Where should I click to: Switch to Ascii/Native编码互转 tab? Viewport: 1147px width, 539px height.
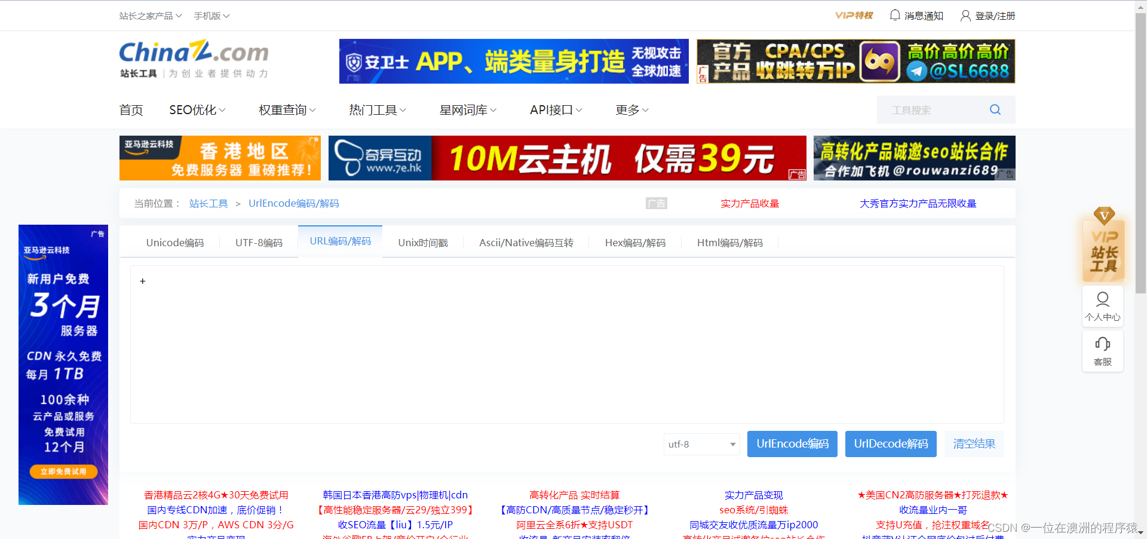pos(526,243)
